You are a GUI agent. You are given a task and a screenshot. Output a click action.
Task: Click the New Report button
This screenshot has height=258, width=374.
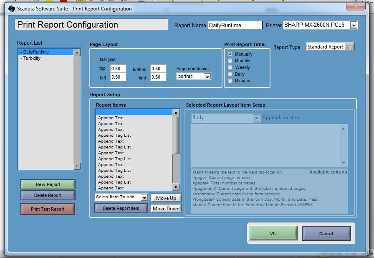click(x=48, y=184)
